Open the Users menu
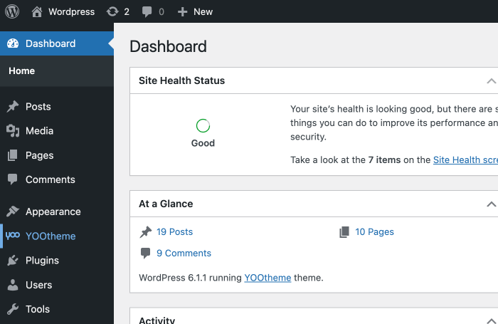 (57, 285)
